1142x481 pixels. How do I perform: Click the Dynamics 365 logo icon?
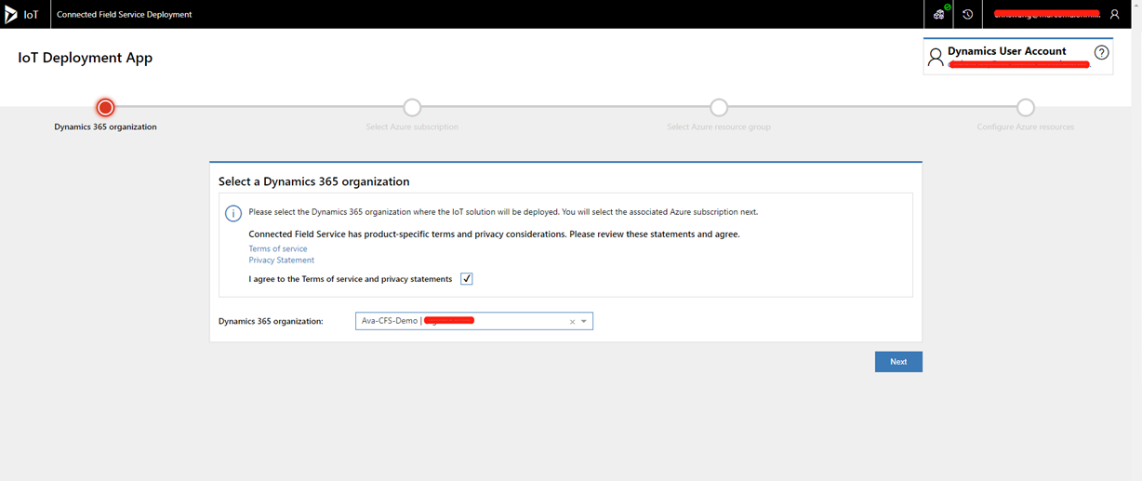(11, 15)
